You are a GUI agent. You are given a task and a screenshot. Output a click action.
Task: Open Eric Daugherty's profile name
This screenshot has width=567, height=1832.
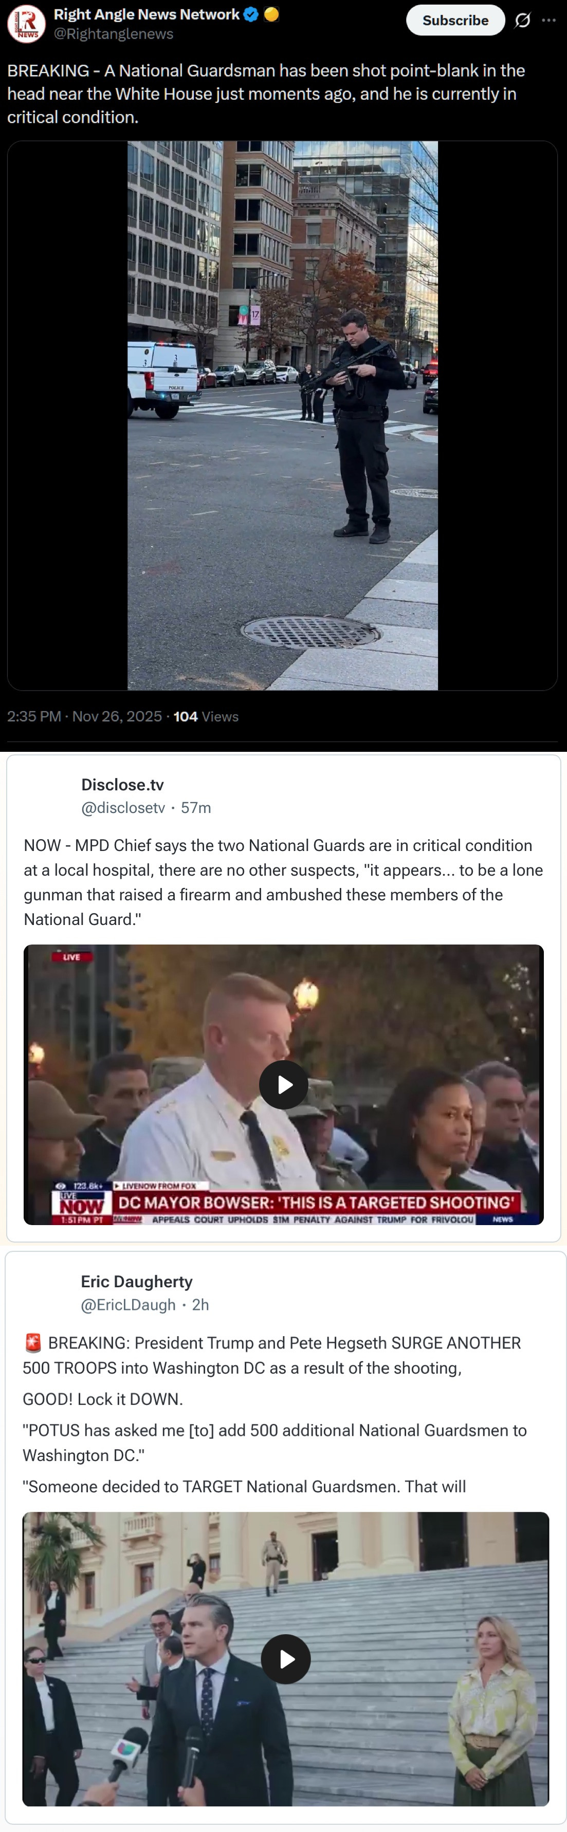point(137,1282)
